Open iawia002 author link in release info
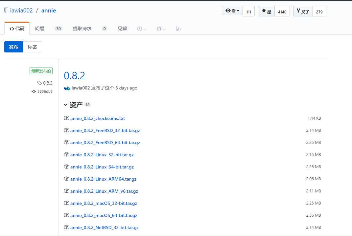The image size is (352, 236). tap(81, 88)
